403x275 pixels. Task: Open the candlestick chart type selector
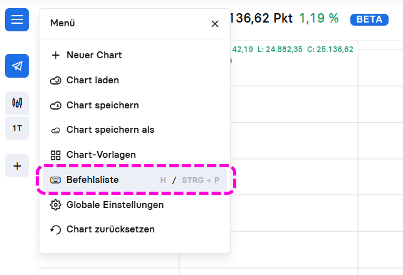(17, 102)
